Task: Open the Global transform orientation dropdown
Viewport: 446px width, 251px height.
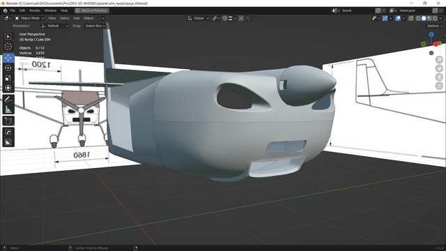Action: (198, 18)
